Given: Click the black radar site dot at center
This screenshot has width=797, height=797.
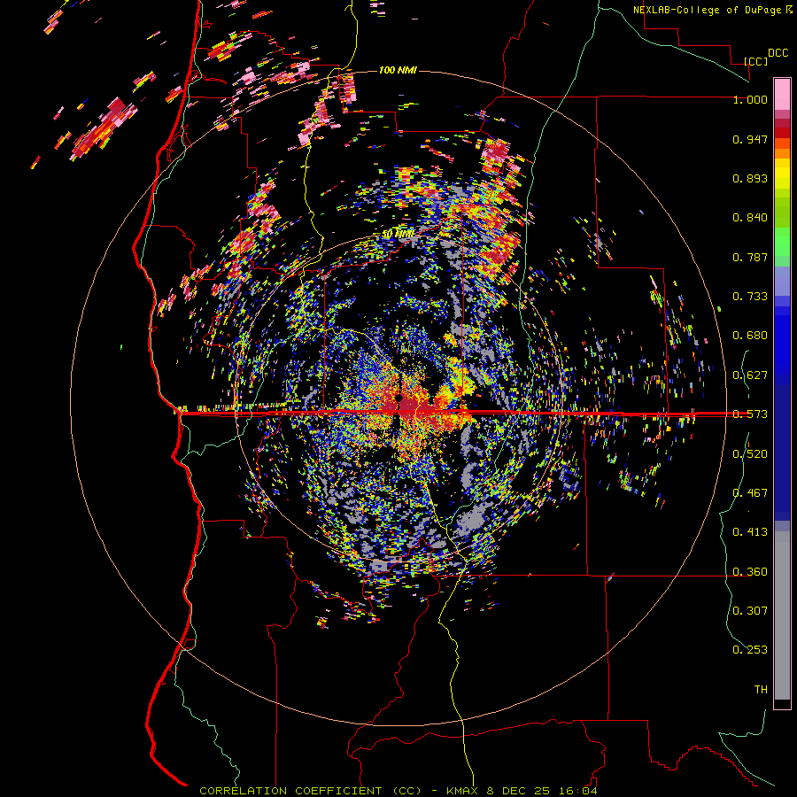Looking at the screenshot, I should [x=399, y=398].
